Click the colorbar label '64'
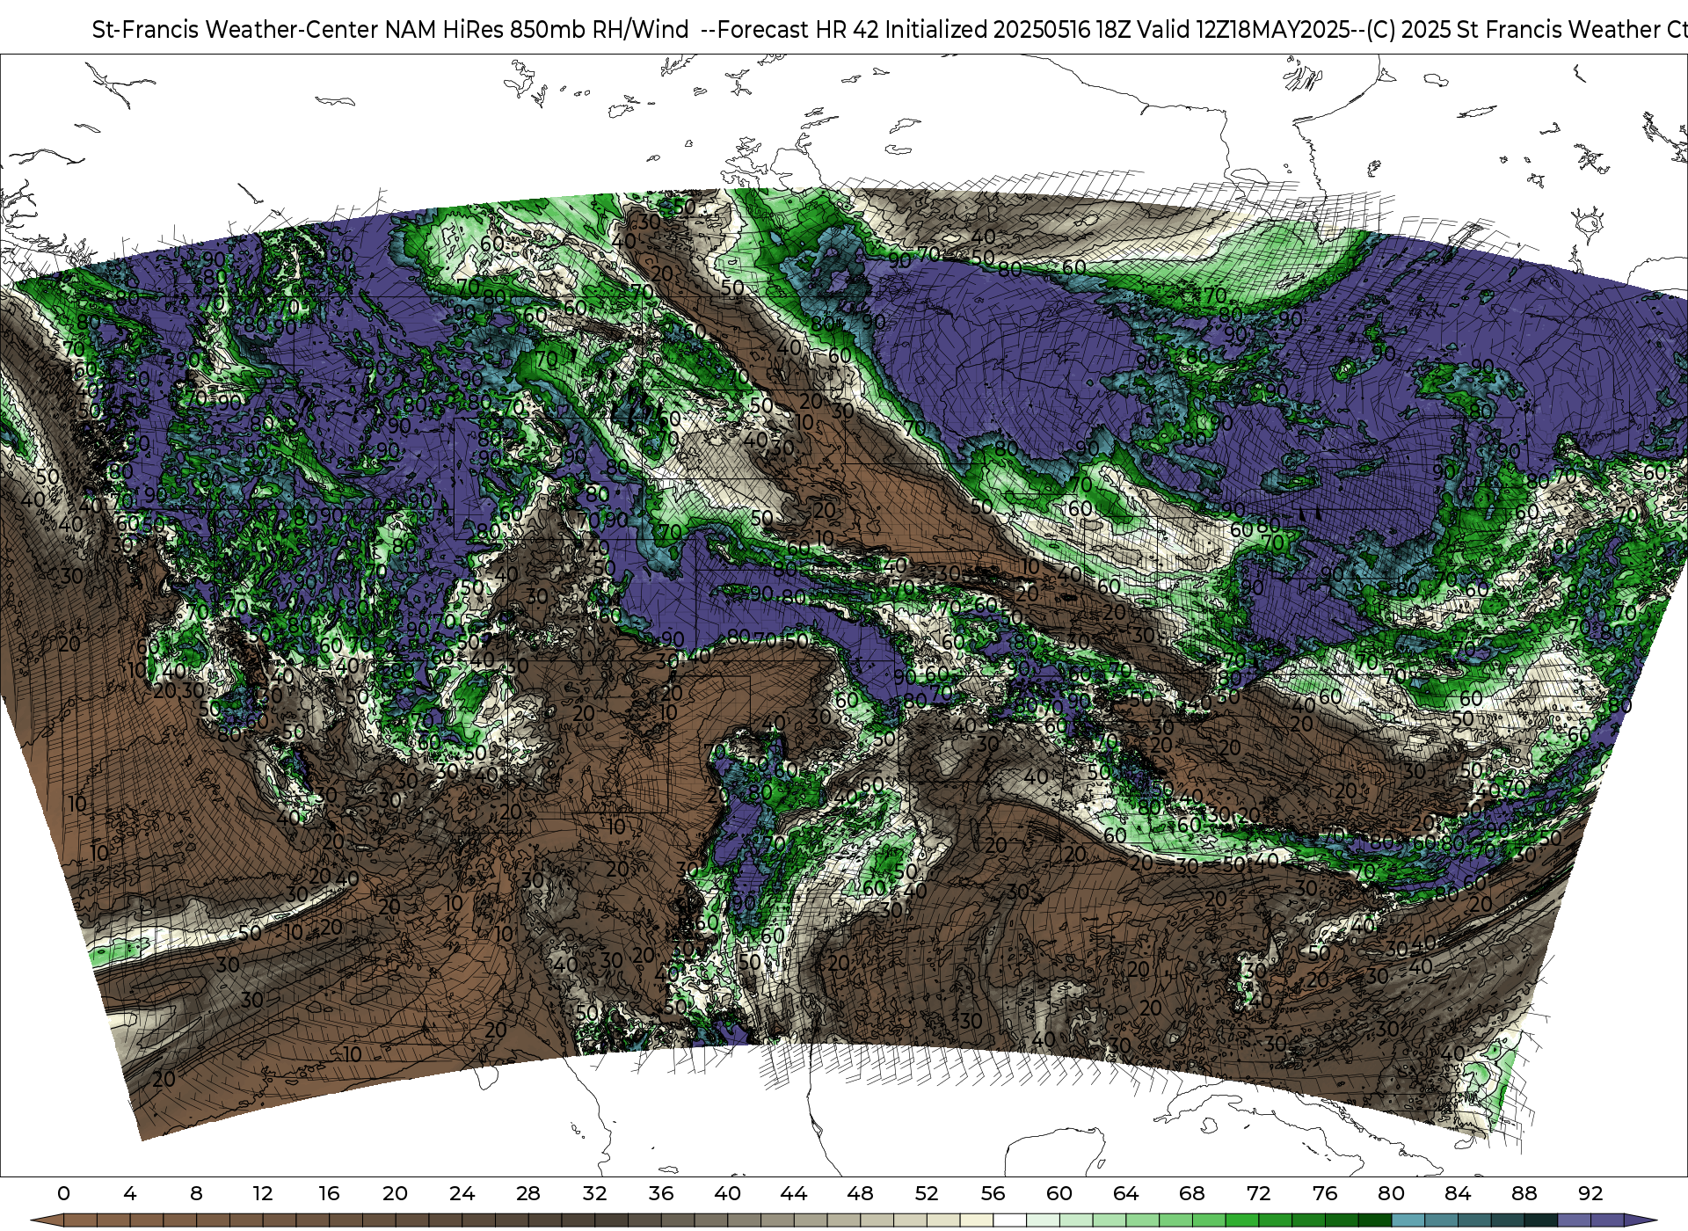 [x=1125, y=1193]
